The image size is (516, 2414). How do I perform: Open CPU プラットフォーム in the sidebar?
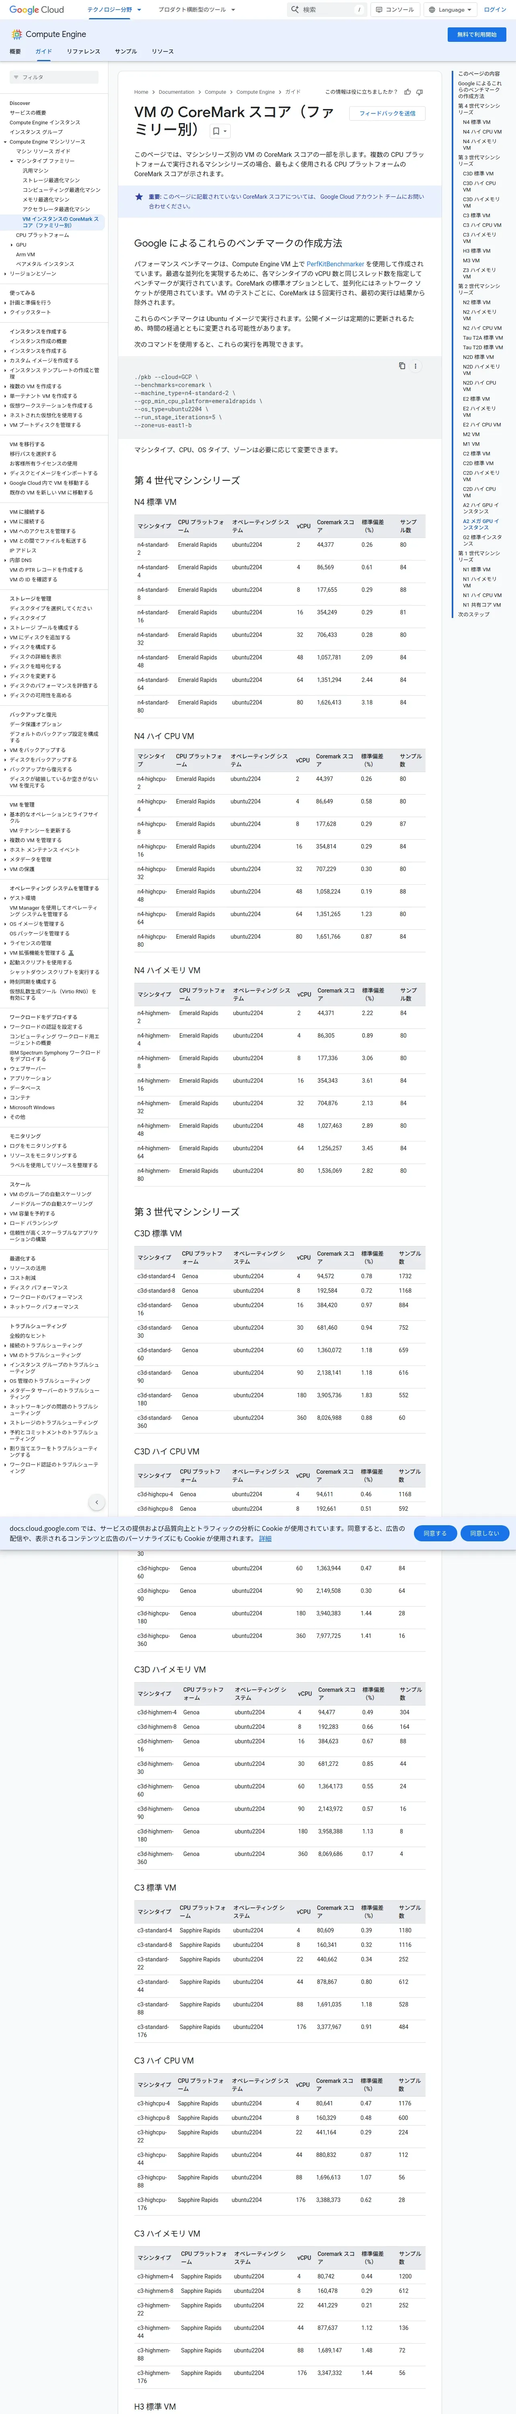click(x=42, y=235)
